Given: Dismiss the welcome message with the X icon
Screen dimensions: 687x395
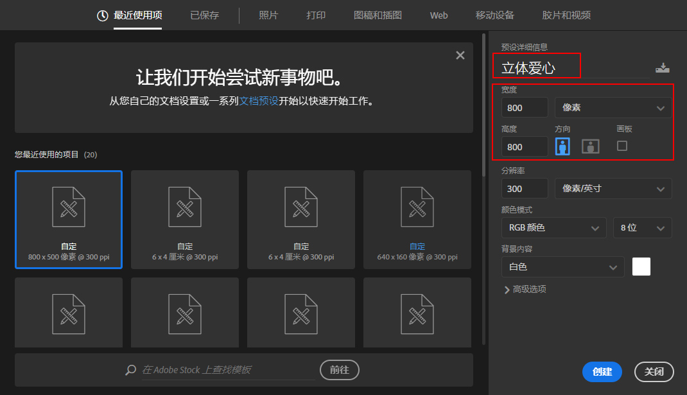Looking at the screenshot, I should 460,55.
